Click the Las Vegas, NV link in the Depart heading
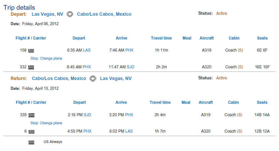279x151 pixels. (x=47, y=14)
